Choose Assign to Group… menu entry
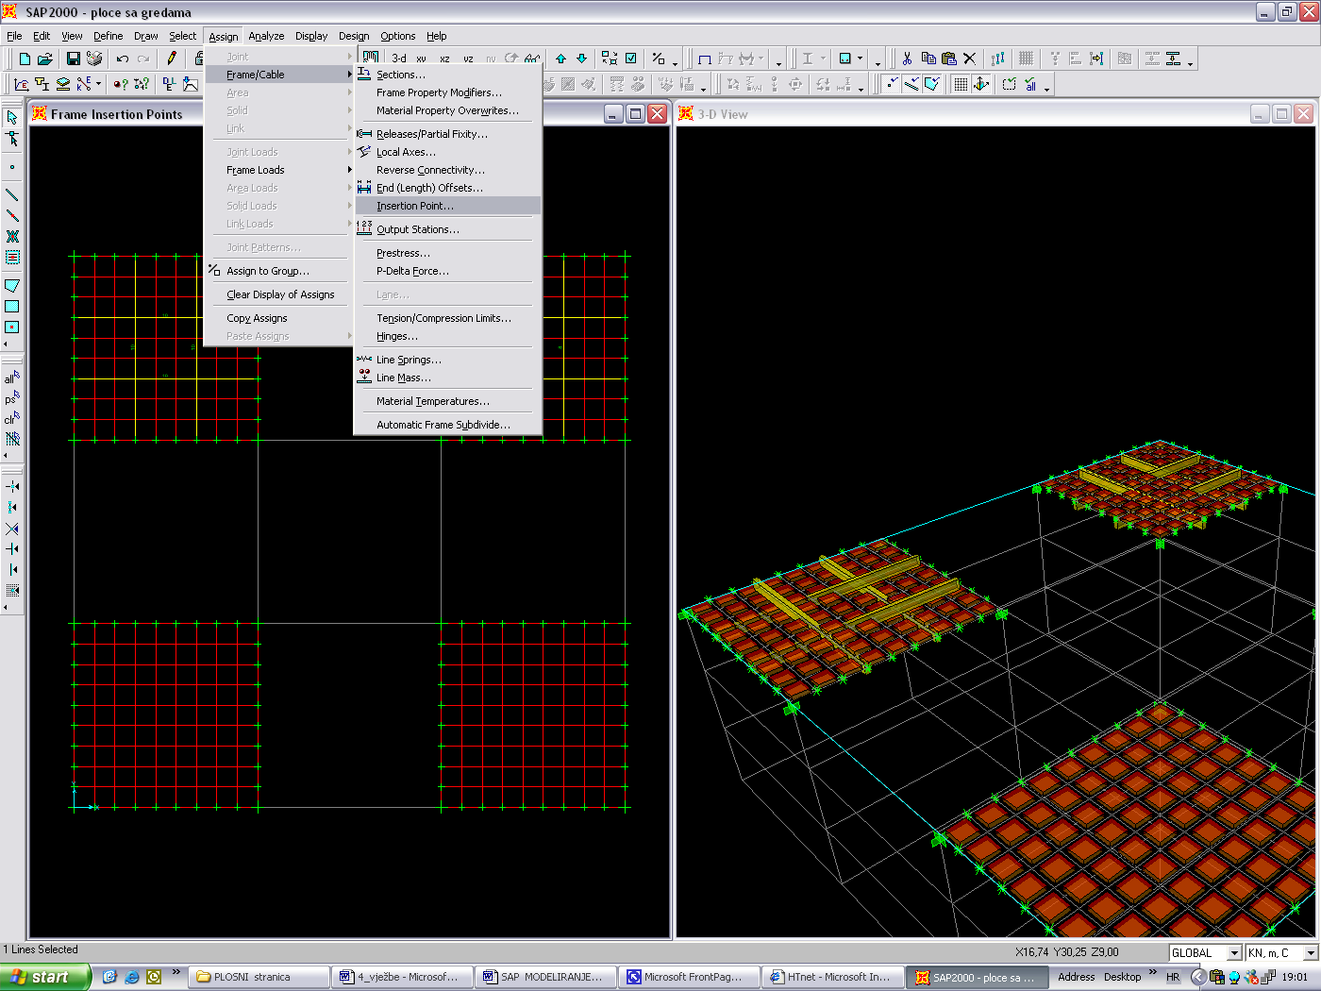Viewport: 1321px width, 991px height. (x=279, y=271)
